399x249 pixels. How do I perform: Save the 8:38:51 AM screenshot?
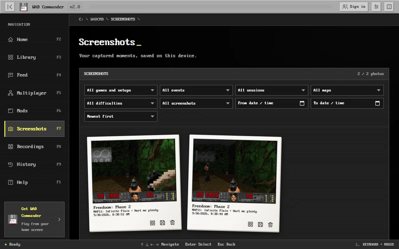pyautogui.click(x=162, y=223)
